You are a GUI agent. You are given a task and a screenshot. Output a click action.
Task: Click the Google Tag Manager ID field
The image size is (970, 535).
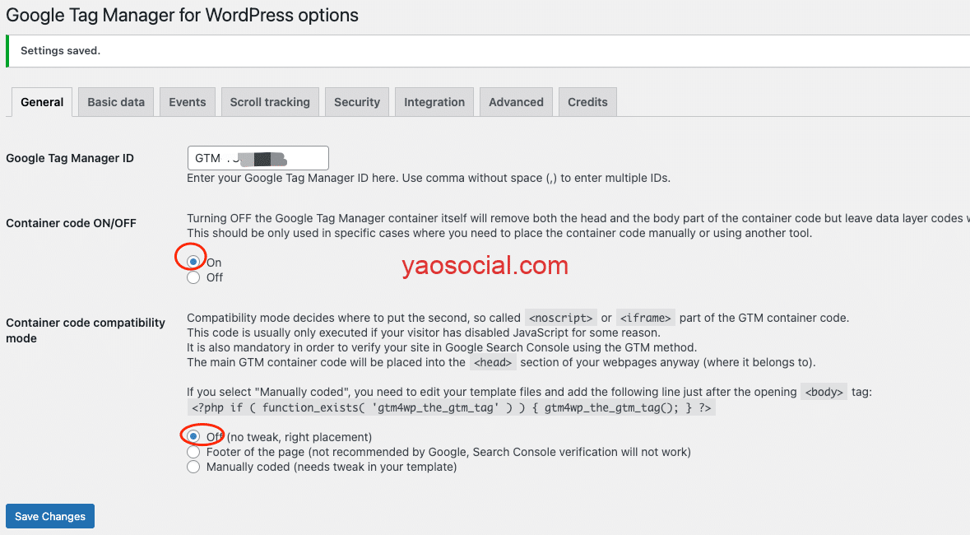(258, 158)
